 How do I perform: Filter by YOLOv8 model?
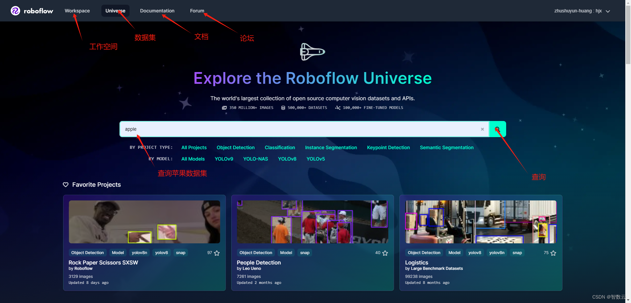[287, 159]
